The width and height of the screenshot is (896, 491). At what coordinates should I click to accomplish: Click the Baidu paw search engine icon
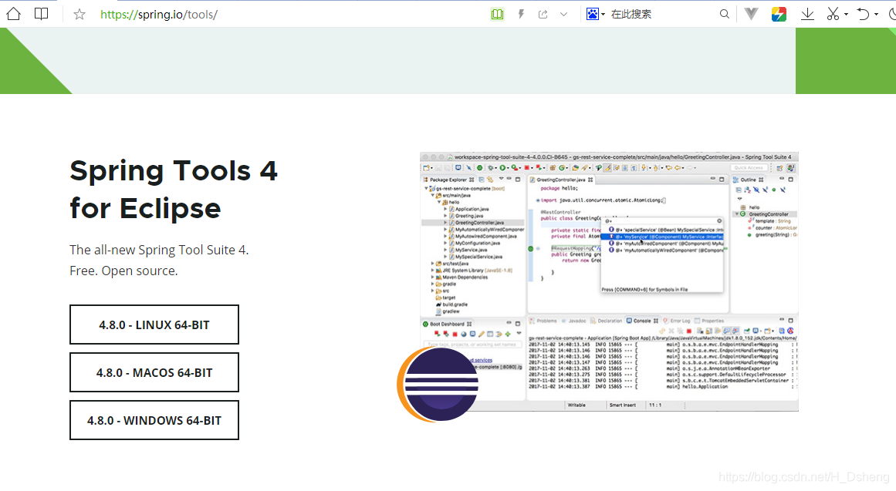(593, 15)
